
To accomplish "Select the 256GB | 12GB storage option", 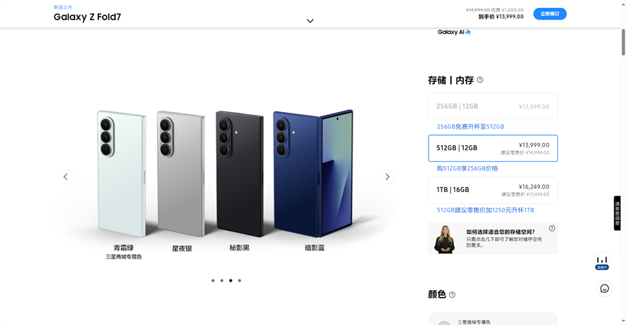I will (493, 106).
